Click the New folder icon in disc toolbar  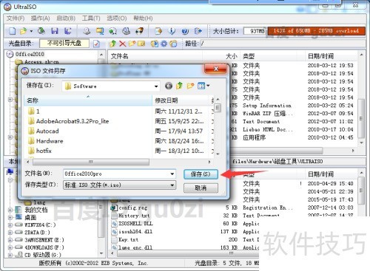[x=132, y=44]
